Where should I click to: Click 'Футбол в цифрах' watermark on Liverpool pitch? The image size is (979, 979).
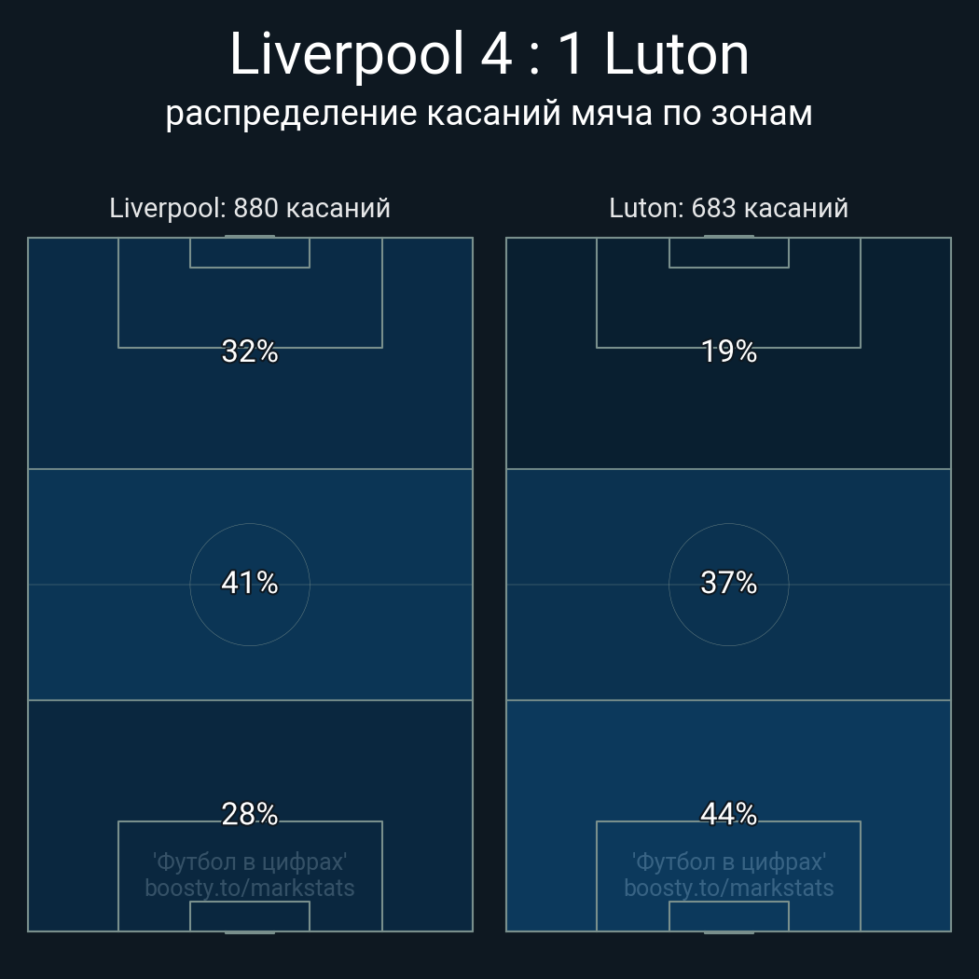tap(250, 862)
